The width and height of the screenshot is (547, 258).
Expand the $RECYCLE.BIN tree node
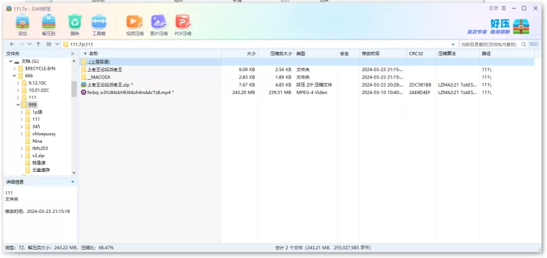click(14, 68)
